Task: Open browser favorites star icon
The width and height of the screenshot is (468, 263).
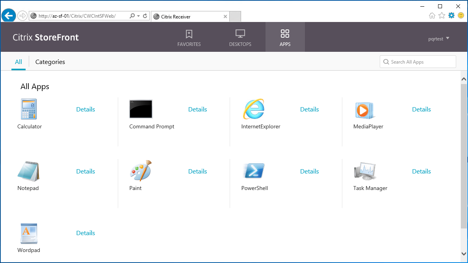Action: point(442,15)
